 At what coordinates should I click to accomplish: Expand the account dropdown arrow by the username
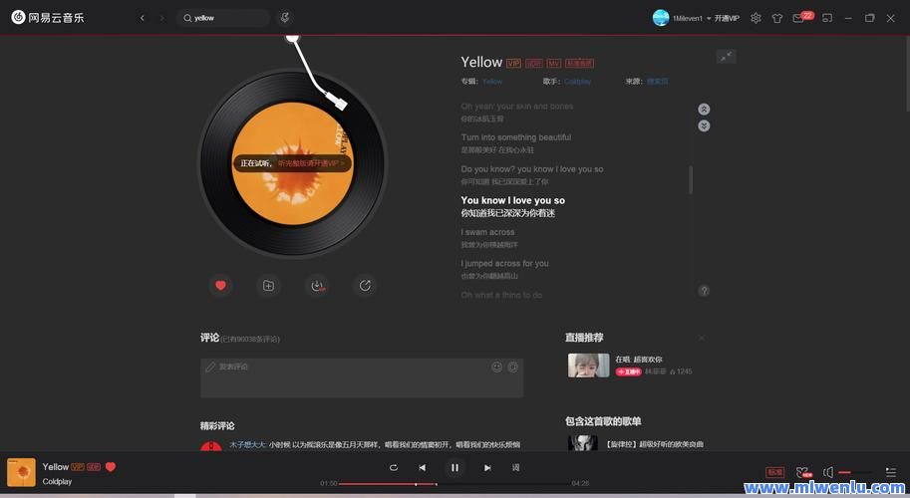pyautogui.click(x=708, y=19)
